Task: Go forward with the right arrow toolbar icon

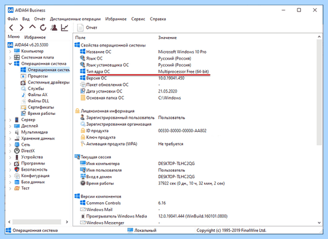Action: (21, 27)
